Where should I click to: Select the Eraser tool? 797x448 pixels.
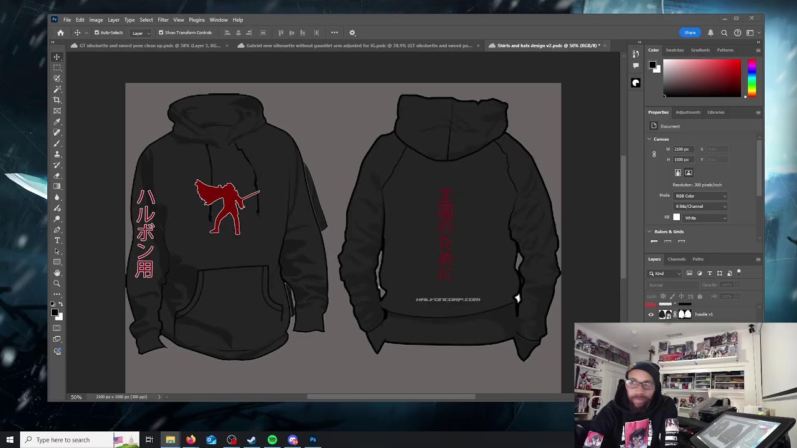[x=57, y=175]
